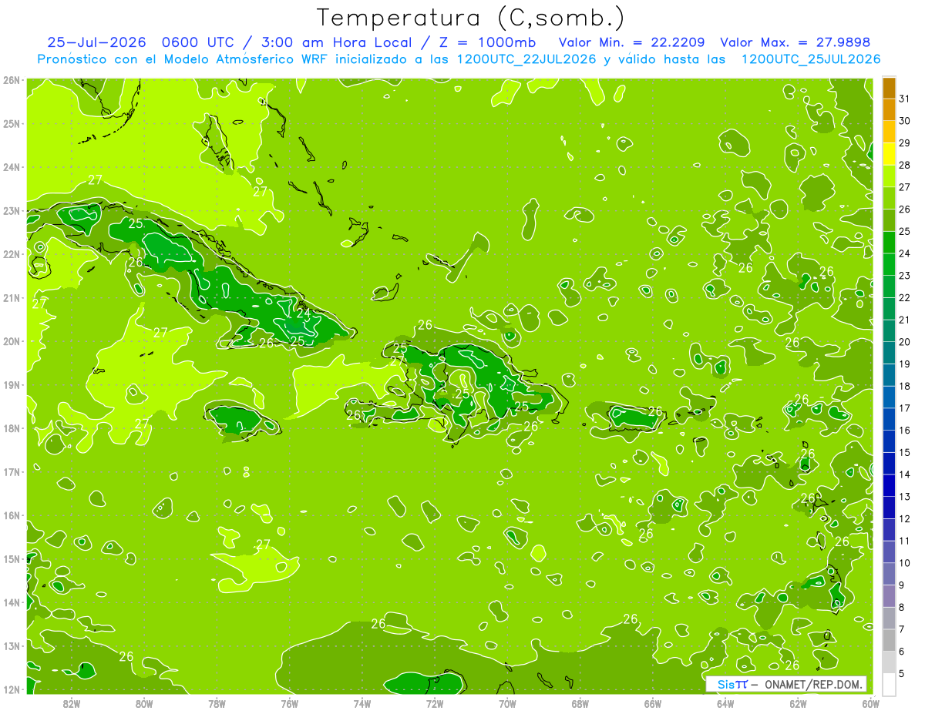
Task: Click the legend label "14"
Action: pyautogui.click(x=904, y=474)
